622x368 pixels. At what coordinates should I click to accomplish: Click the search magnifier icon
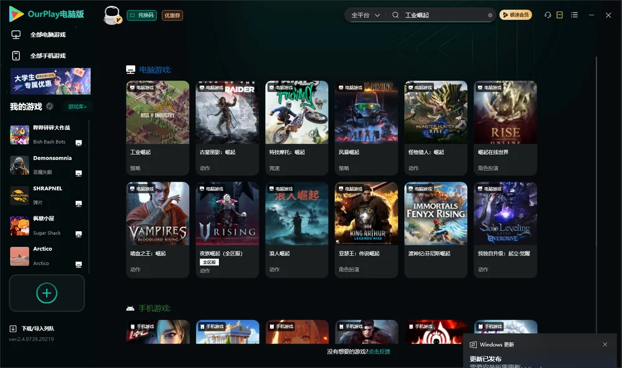396,15
